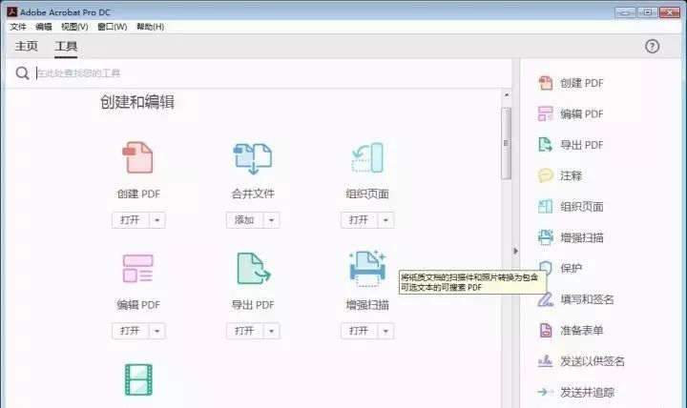Click 准备表单 label in right sidebar
This screenshot has height=408, width=687.
point(582,330)
